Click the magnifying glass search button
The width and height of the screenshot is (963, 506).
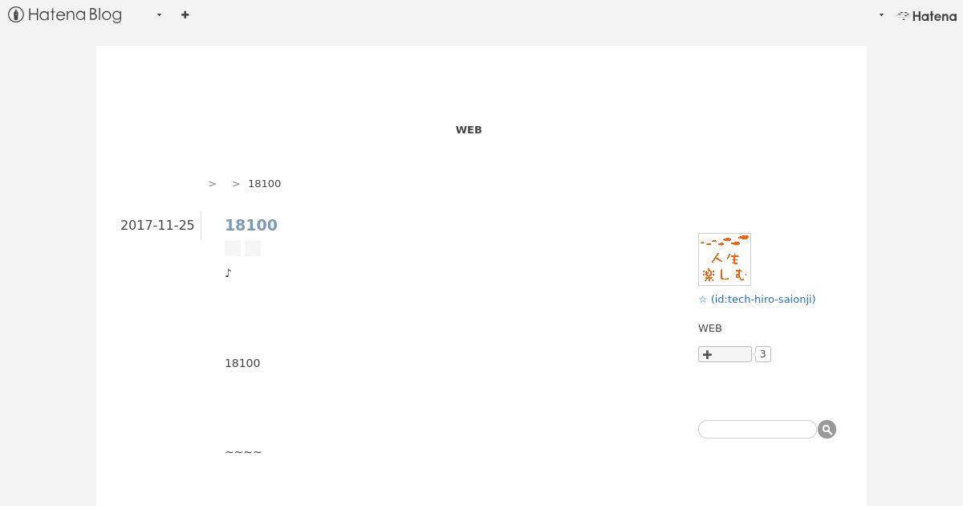pyautogui.click(x=827, y=430)
